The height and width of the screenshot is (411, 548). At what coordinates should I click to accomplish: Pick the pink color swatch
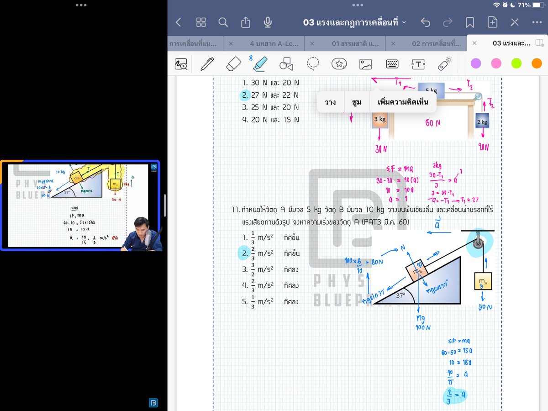coord(496,63)
